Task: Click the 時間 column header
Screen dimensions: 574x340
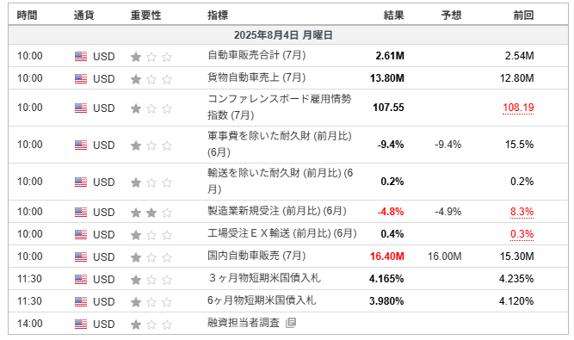Action: click(27, 15)
